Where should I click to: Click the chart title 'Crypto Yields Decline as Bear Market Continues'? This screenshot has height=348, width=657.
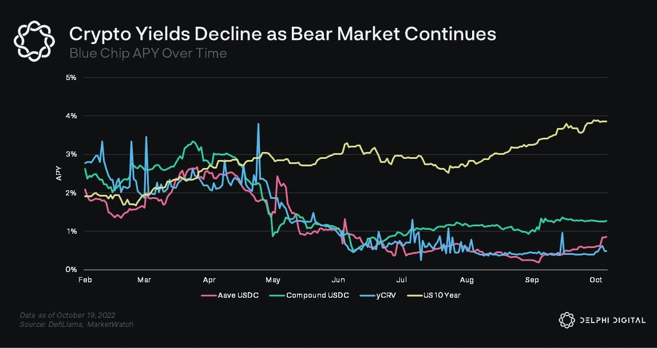(x=282, y=34)
